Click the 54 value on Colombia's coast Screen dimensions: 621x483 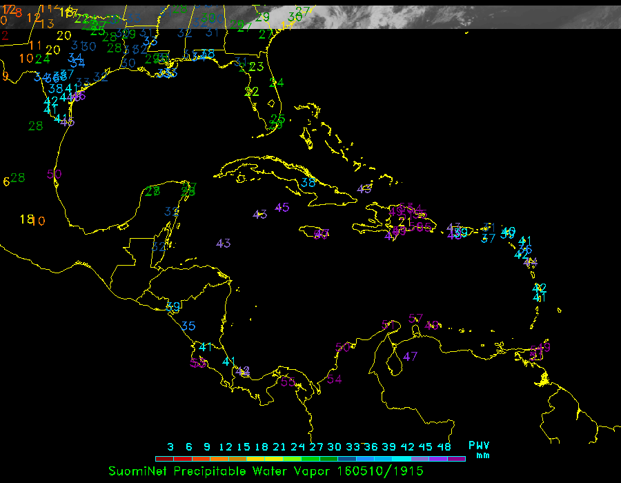[335, 379]
